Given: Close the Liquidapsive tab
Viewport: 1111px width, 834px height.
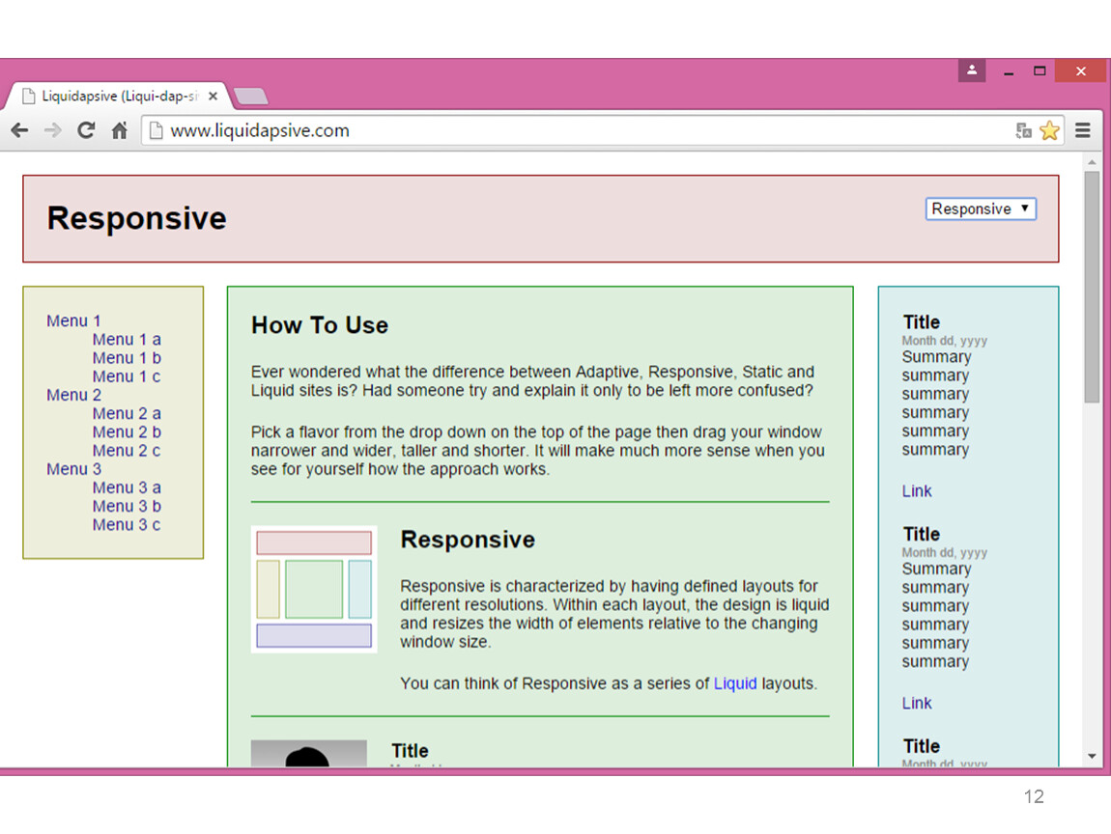Looking at the screenshot, I should [213, 97].
